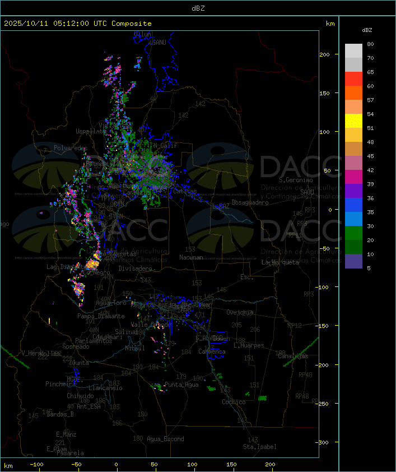
Task: Click the 'Nihuil' place label
Action: (x=135, y=348)
